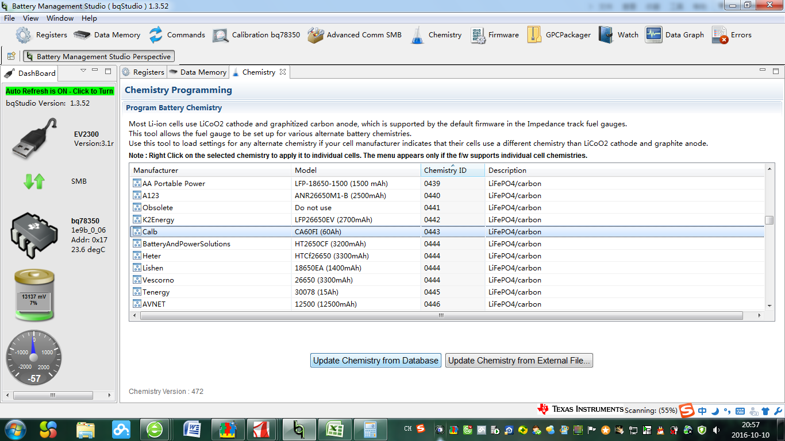
Task: Select the K2Energy chemistry row
Action: tap(447, 220)
